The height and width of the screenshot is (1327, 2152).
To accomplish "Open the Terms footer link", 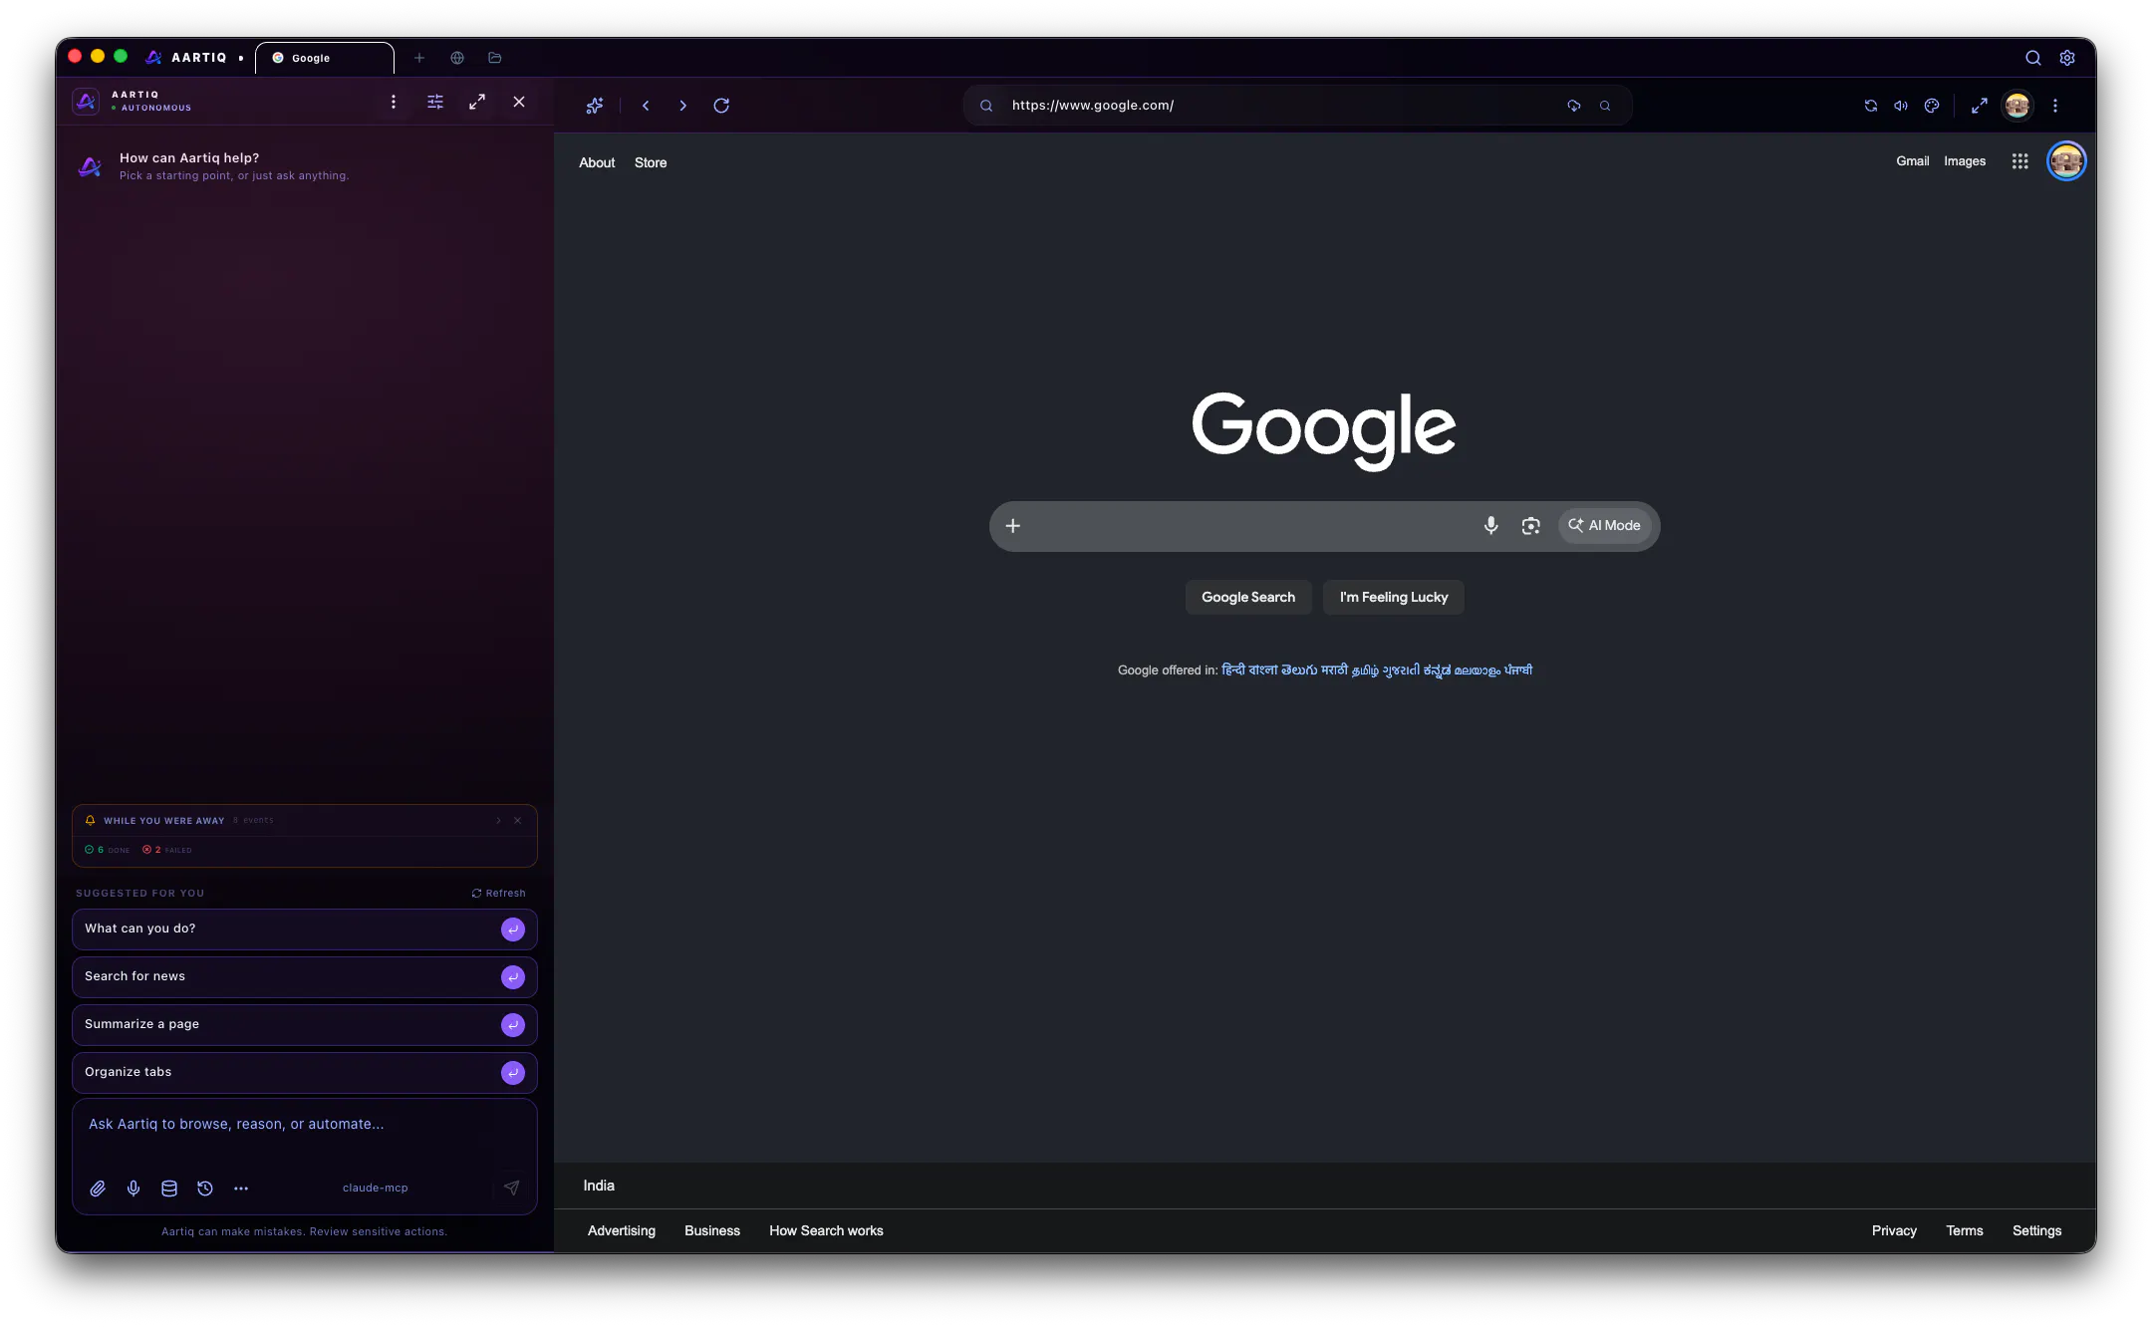I will tap(1965, 1231).
